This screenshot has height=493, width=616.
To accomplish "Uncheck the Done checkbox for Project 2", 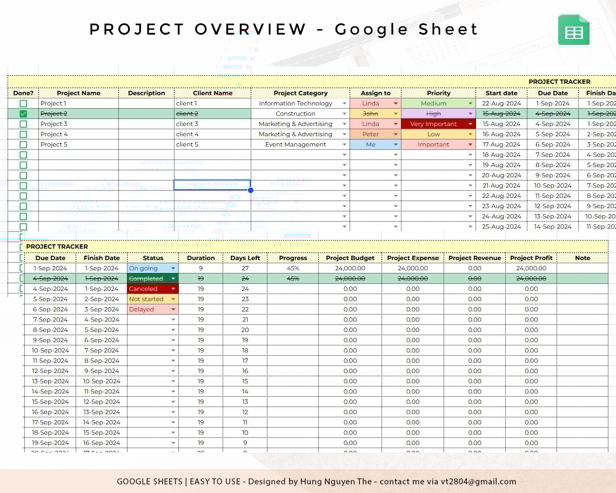I will (x=23, y=114).
